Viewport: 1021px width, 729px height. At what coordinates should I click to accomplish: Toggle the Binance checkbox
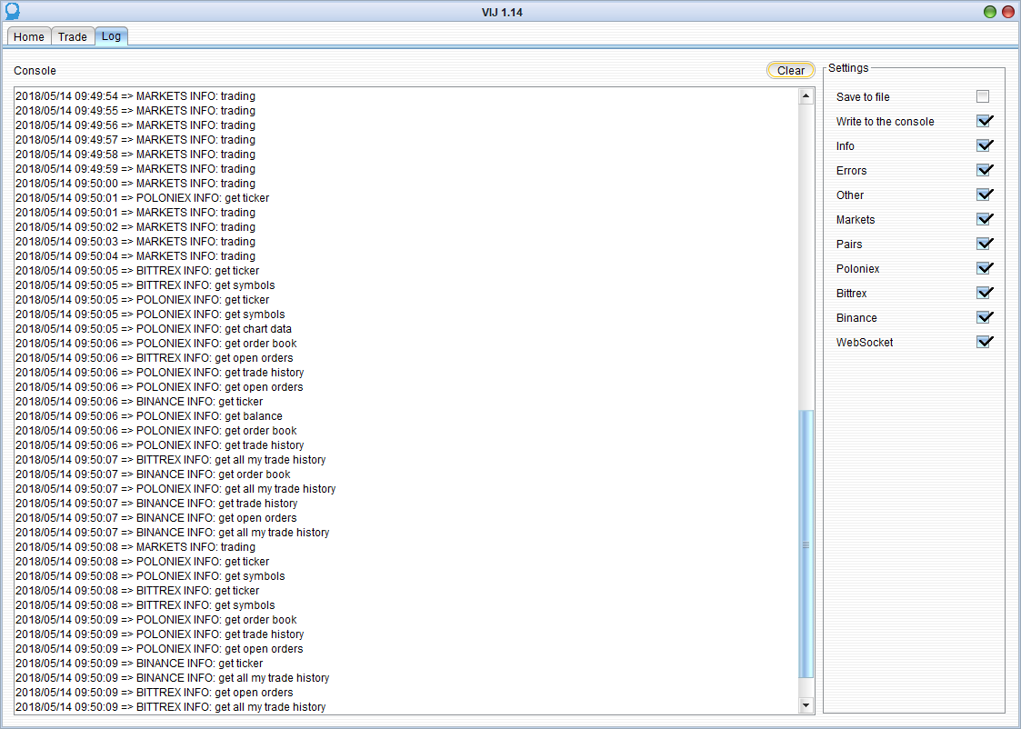pyautogui.click(x=983, y=318)
